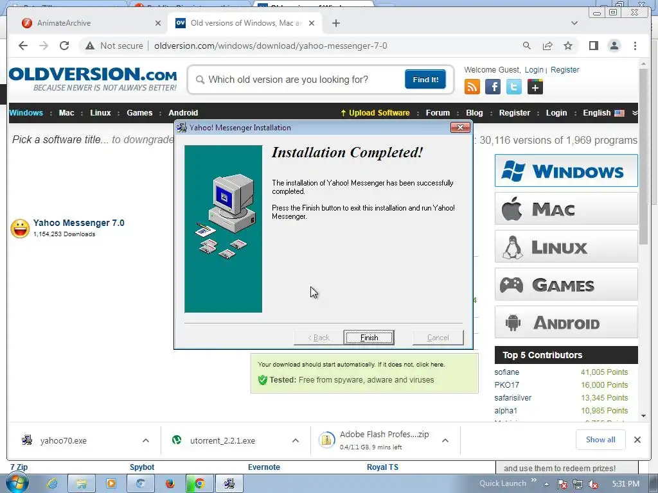
Task: Open the Twitter icon
Action: point(513,87)
